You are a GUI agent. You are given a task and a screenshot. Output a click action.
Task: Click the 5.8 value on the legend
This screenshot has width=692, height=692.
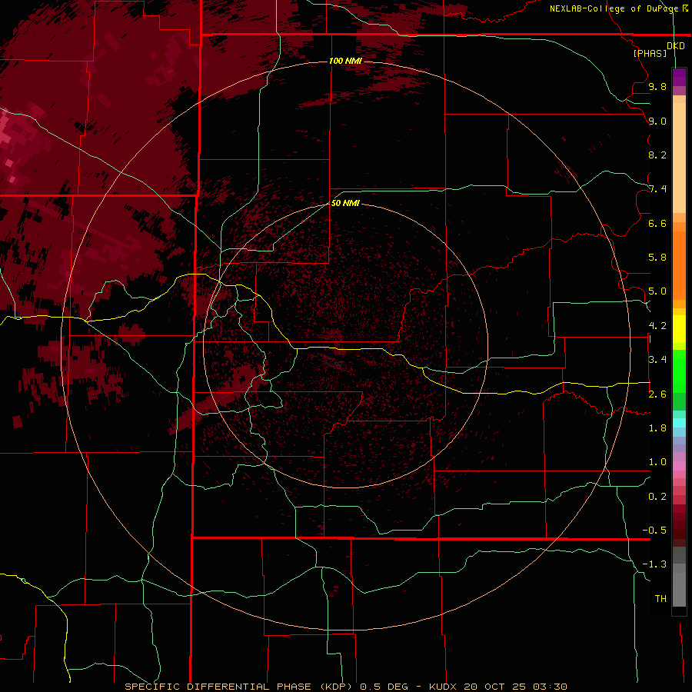tap(657, 258)
